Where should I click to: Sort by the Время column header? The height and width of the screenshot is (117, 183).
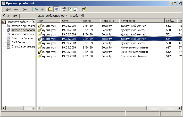(x=91, y=21)
